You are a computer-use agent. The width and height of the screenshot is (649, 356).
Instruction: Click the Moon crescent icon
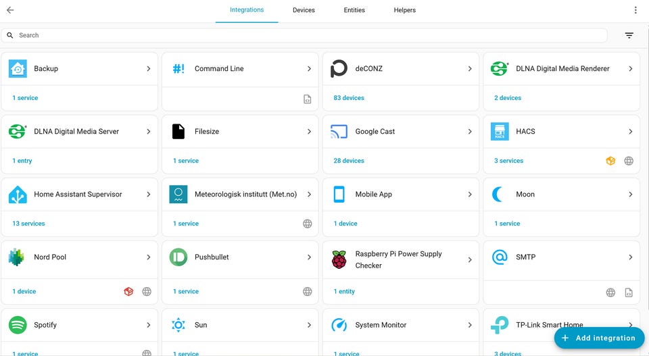click(498, 195)
